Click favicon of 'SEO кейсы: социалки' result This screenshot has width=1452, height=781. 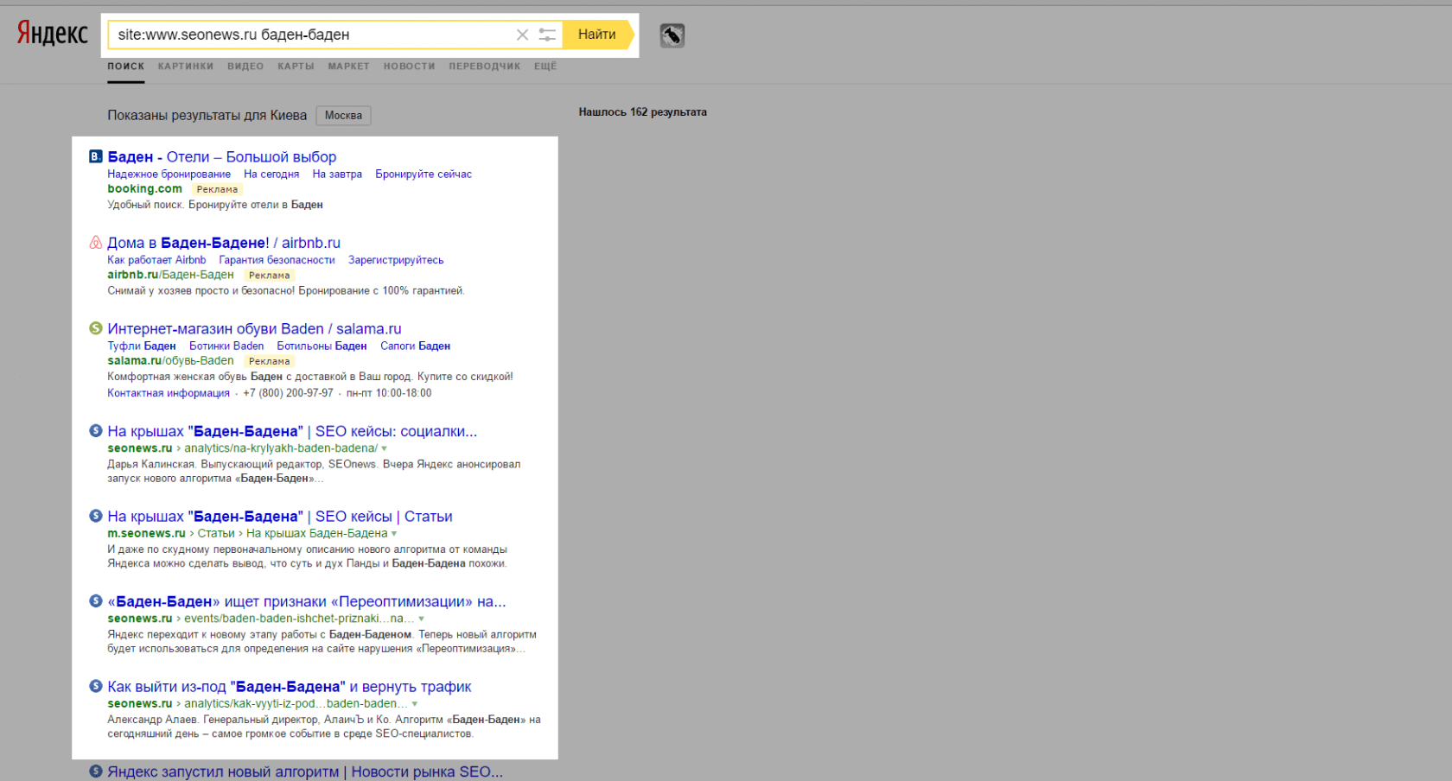coord(96,430)
